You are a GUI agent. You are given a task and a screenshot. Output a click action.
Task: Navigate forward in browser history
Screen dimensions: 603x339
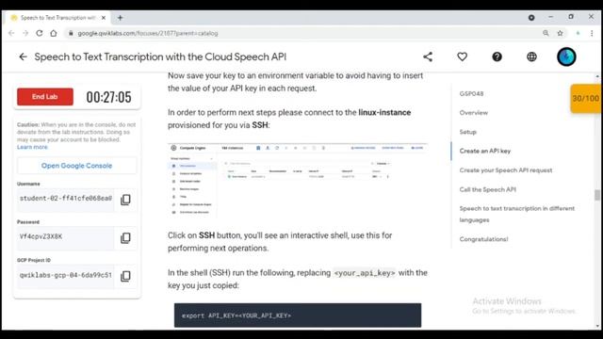(25, 34)
